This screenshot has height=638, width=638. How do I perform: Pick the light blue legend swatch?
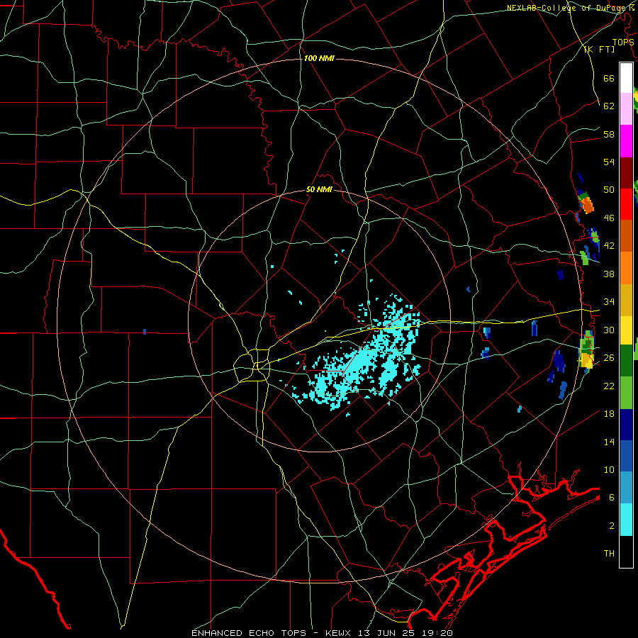tap(626, 488)
